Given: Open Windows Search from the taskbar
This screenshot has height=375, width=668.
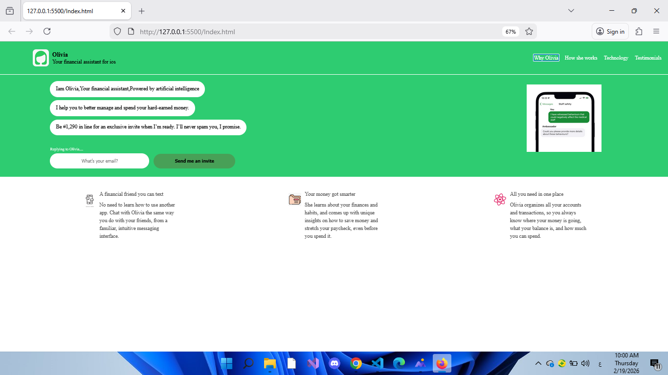Looking at the screenshot, I should 248,363.
